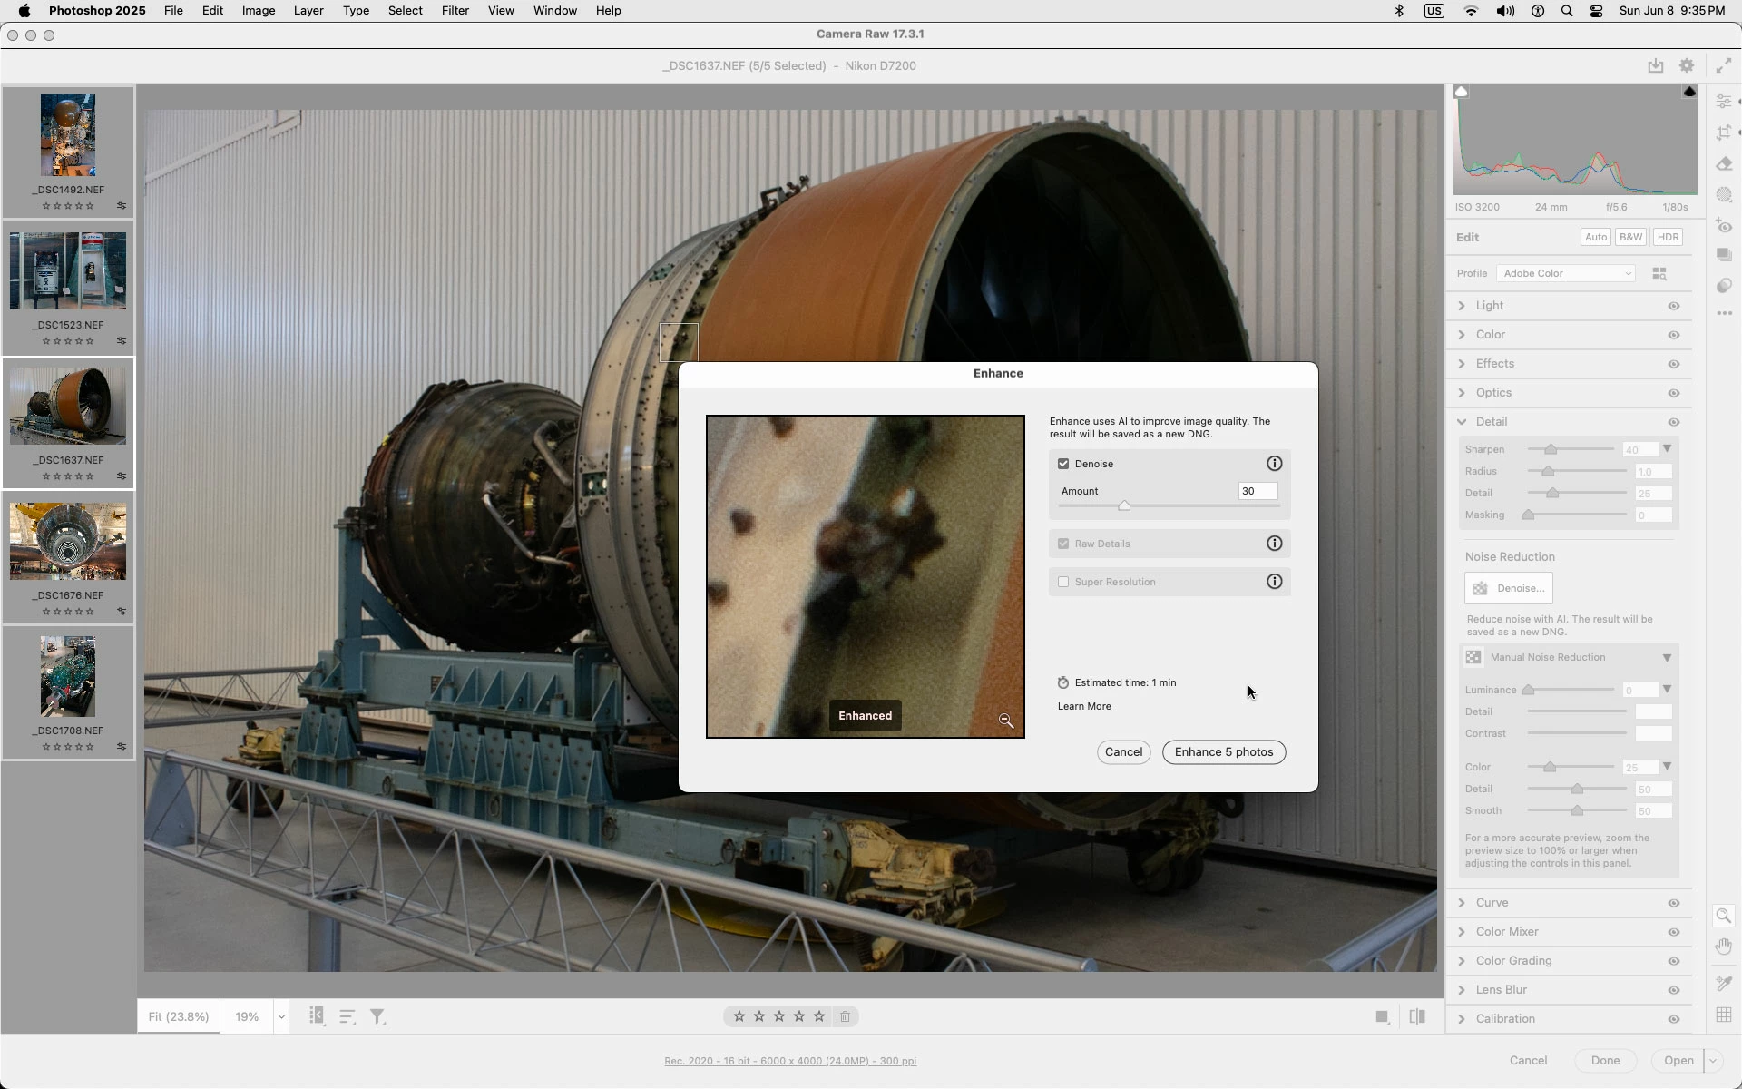Click the Denoise Amount slider handle

1124,505
